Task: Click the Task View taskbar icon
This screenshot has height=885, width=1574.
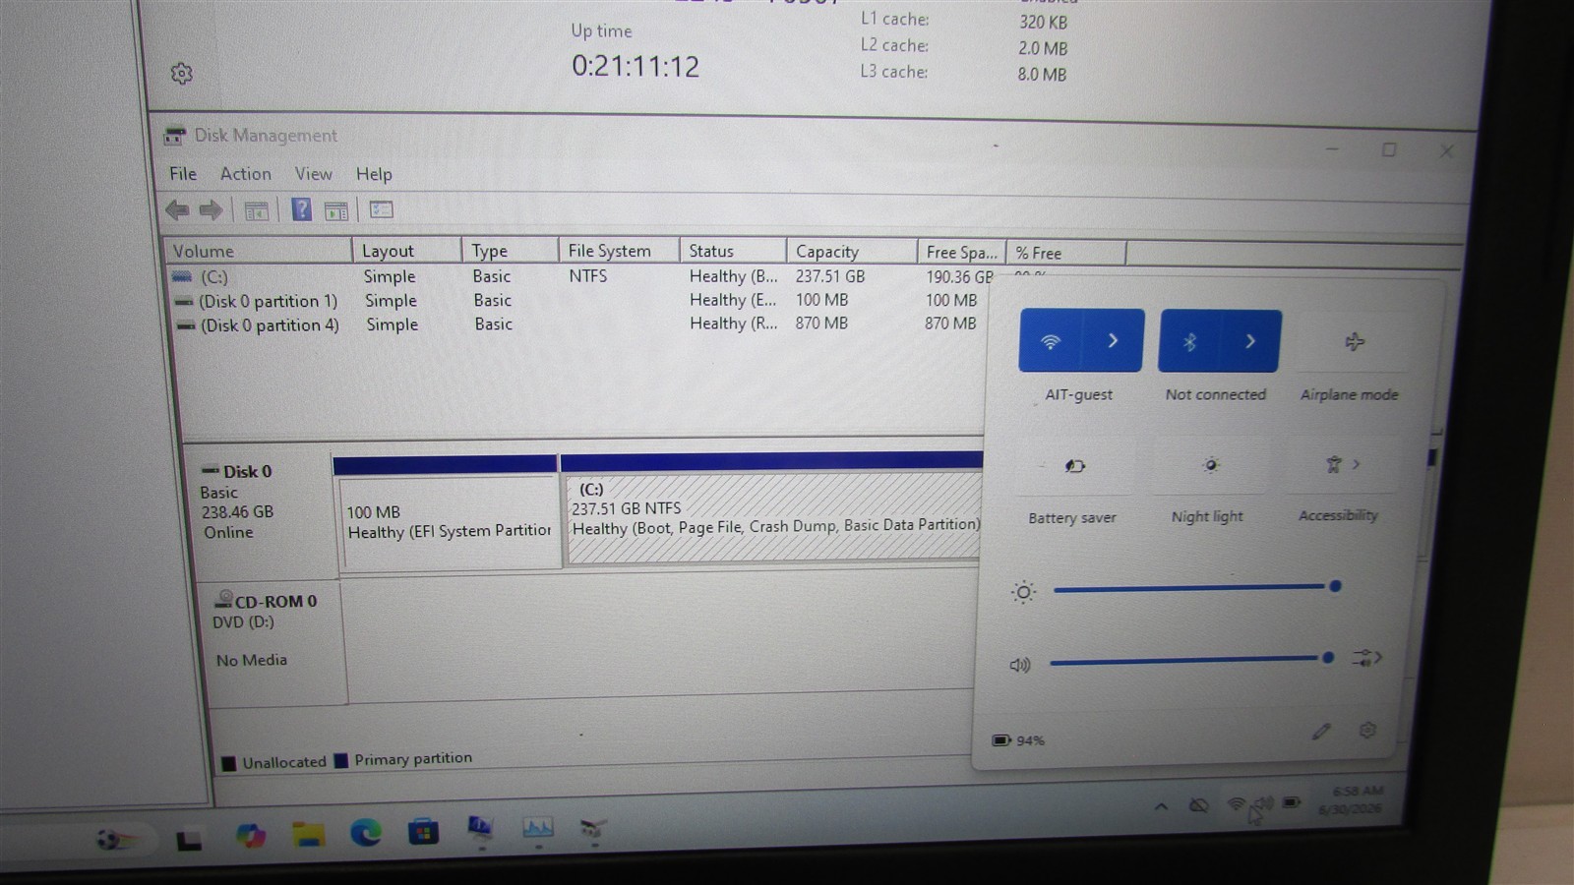Action: click(x=189, y=840)
